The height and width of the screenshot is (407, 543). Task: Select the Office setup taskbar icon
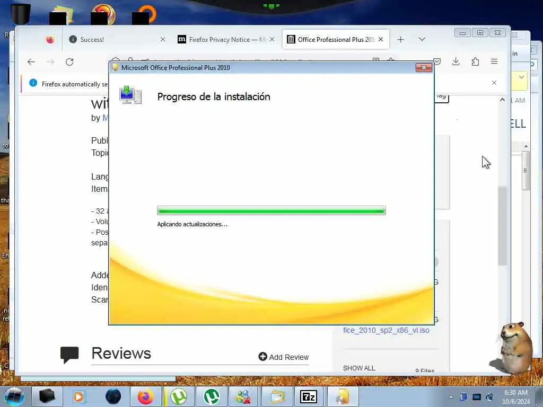pyautogui.click(x=342, y=396)
